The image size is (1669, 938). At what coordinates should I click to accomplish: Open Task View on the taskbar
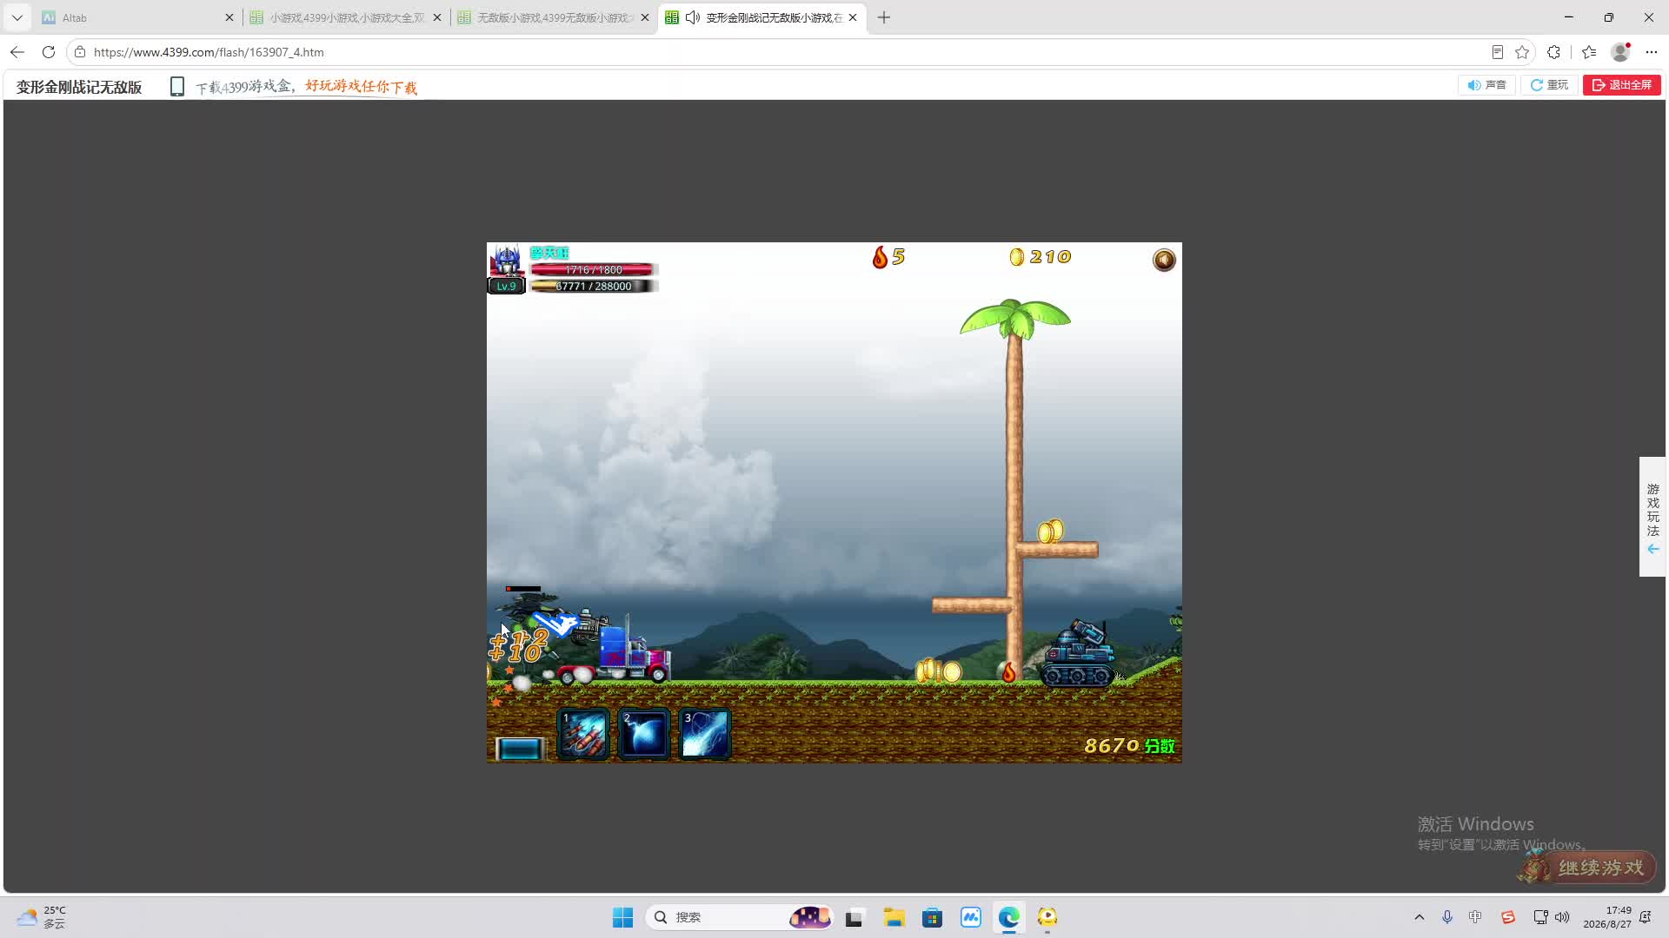(854, 917)
